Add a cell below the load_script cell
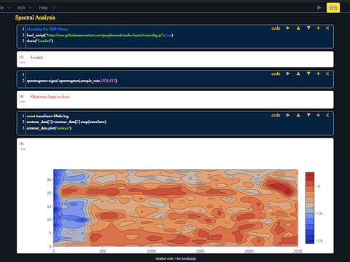The height and width of the screenshot is (262, 350). pyautogui.click(x=318, y=28)
